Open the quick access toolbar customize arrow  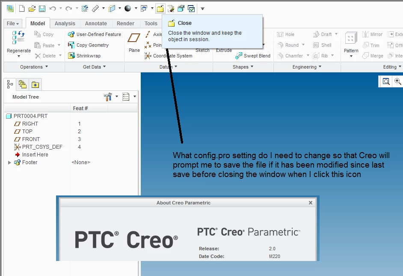tap(202, 9)
